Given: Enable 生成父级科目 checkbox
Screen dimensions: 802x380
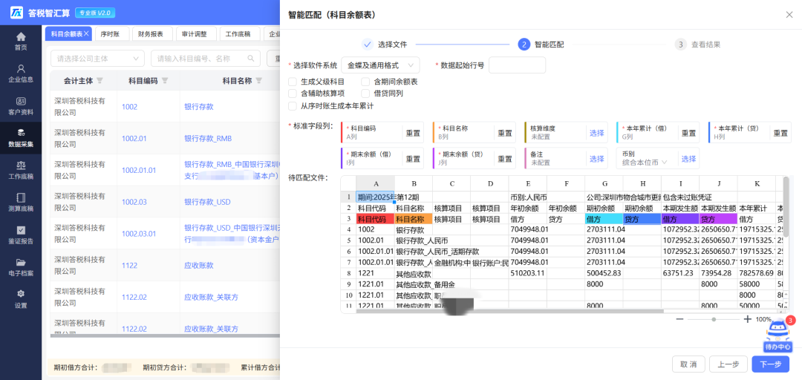Looking at the screenshot, I should tap(293, 82).
